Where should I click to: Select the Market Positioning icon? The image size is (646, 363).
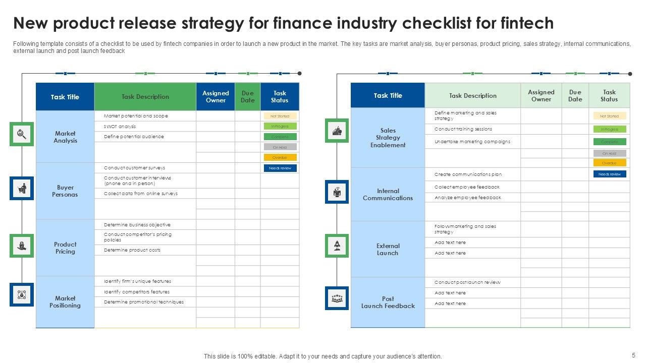click(22, 294)
